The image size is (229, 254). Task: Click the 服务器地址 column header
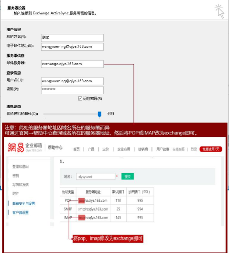click(x=93, y=192)
